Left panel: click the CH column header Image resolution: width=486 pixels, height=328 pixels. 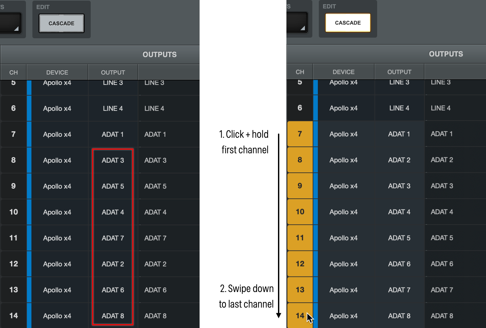(x=14, y=72)
